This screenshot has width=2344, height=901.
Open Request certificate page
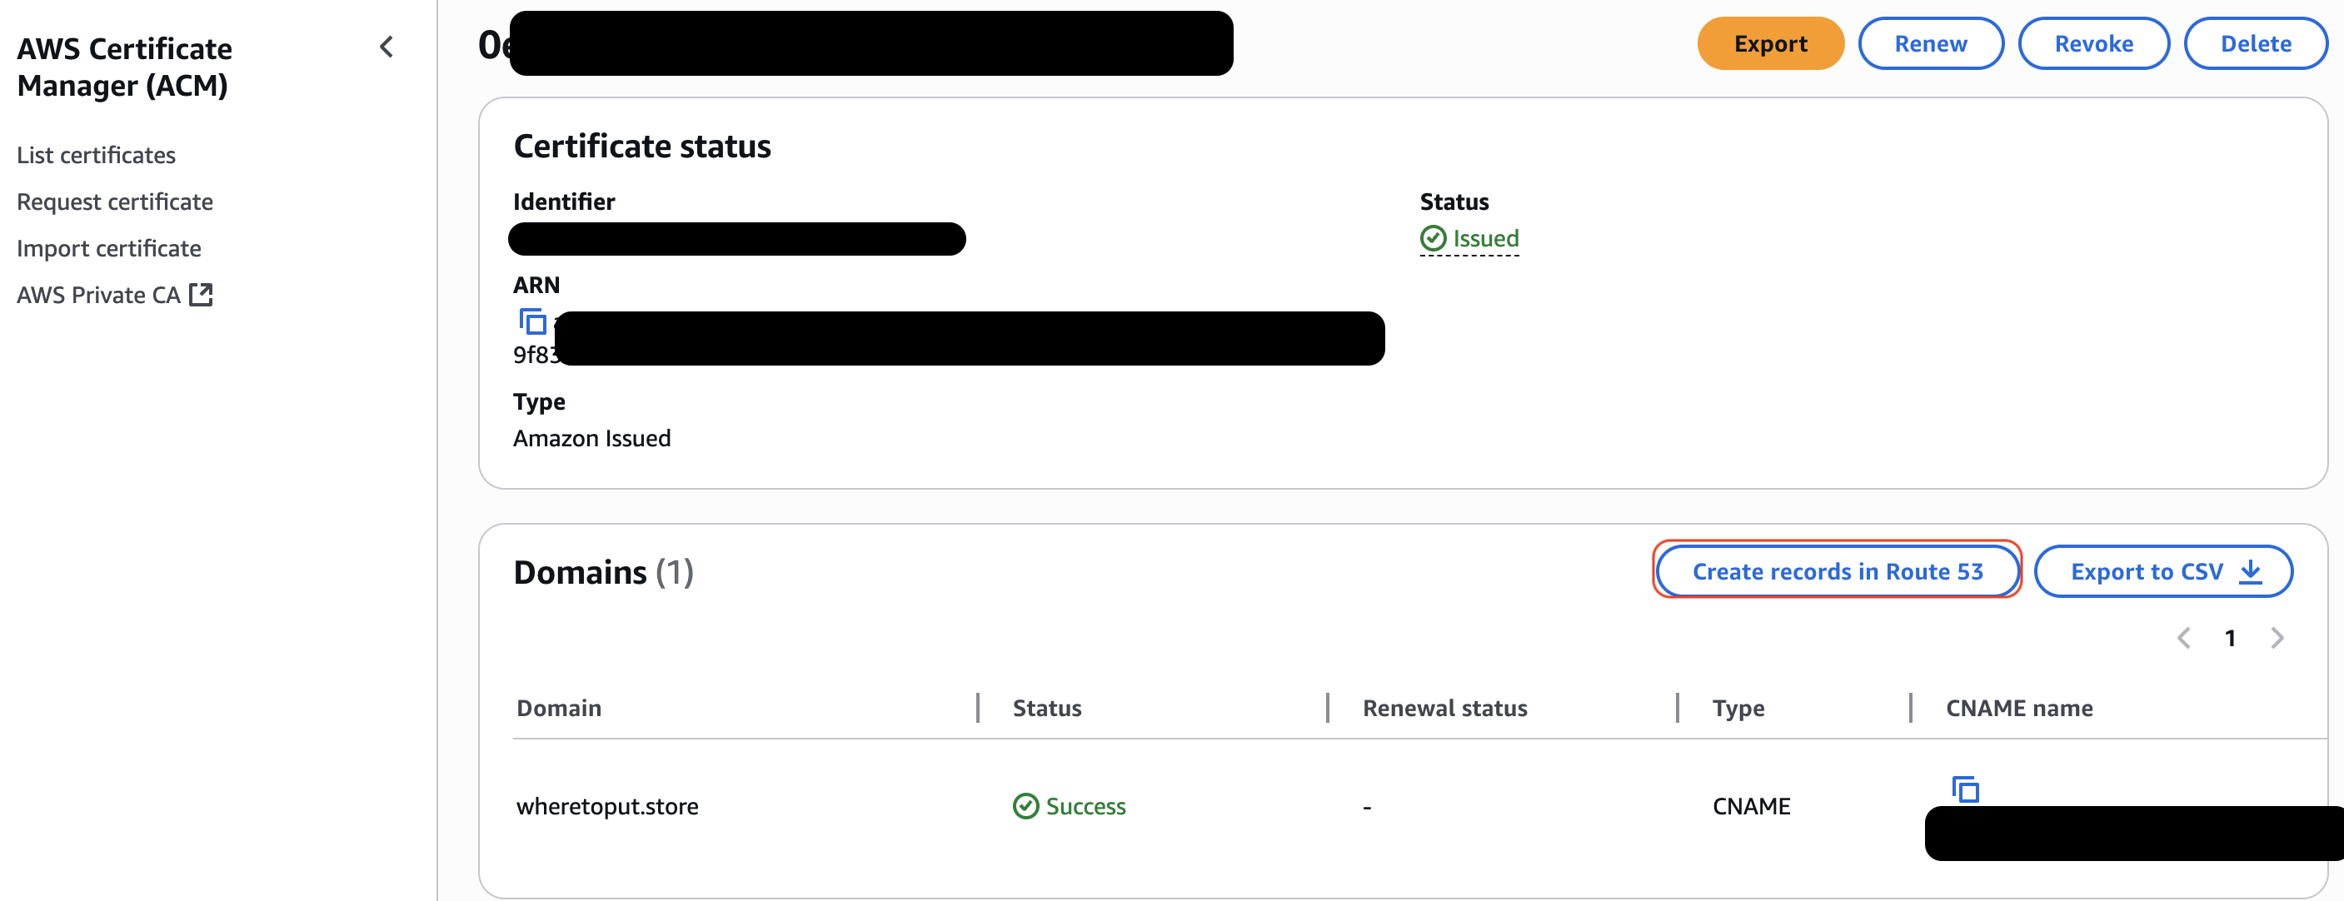(115, 202)
